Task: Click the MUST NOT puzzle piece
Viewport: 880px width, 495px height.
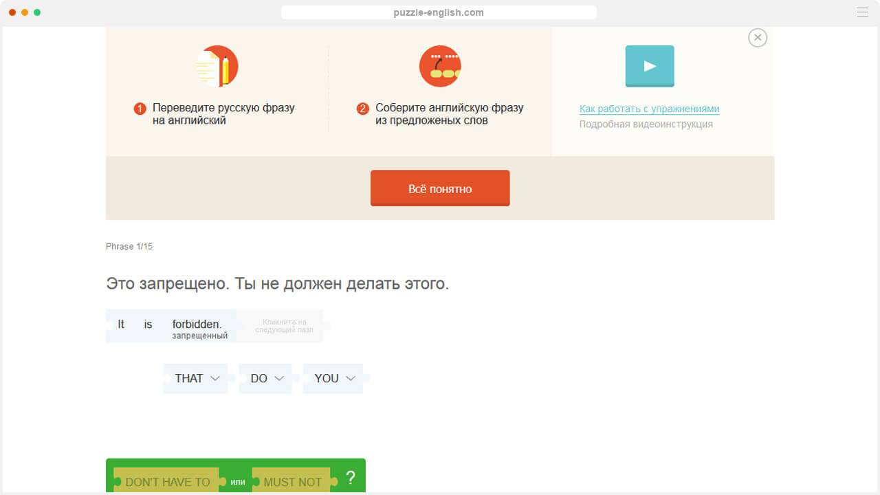Action: [292, 481]
